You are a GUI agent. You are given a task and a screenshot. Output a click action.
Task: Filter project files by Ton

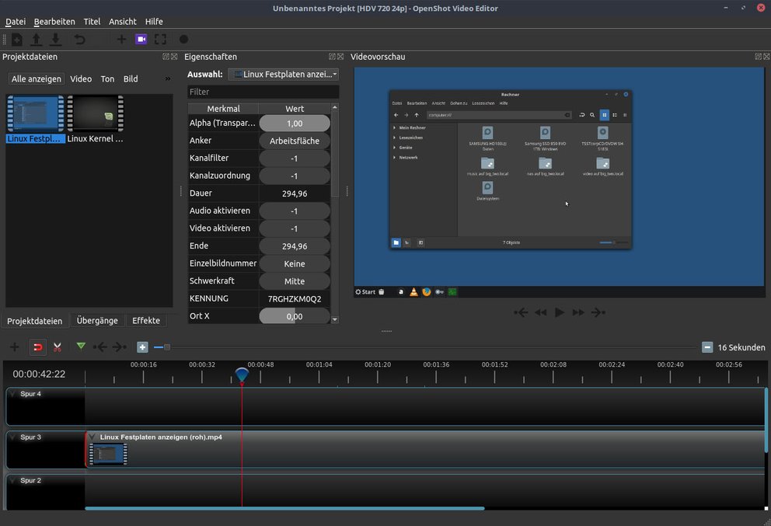pos(107,78)
